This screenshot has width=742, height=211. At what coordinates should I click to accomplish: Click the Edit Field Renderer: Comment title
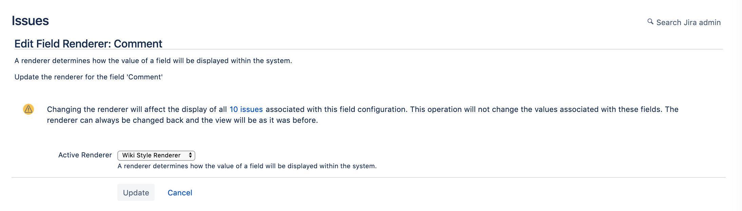pos(88,44)
